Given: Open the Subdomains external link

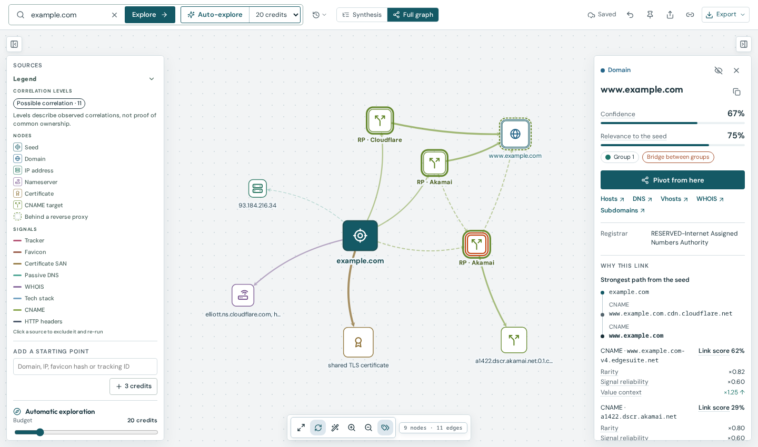Looking at the screenshot, I should [x=623, y=210].
